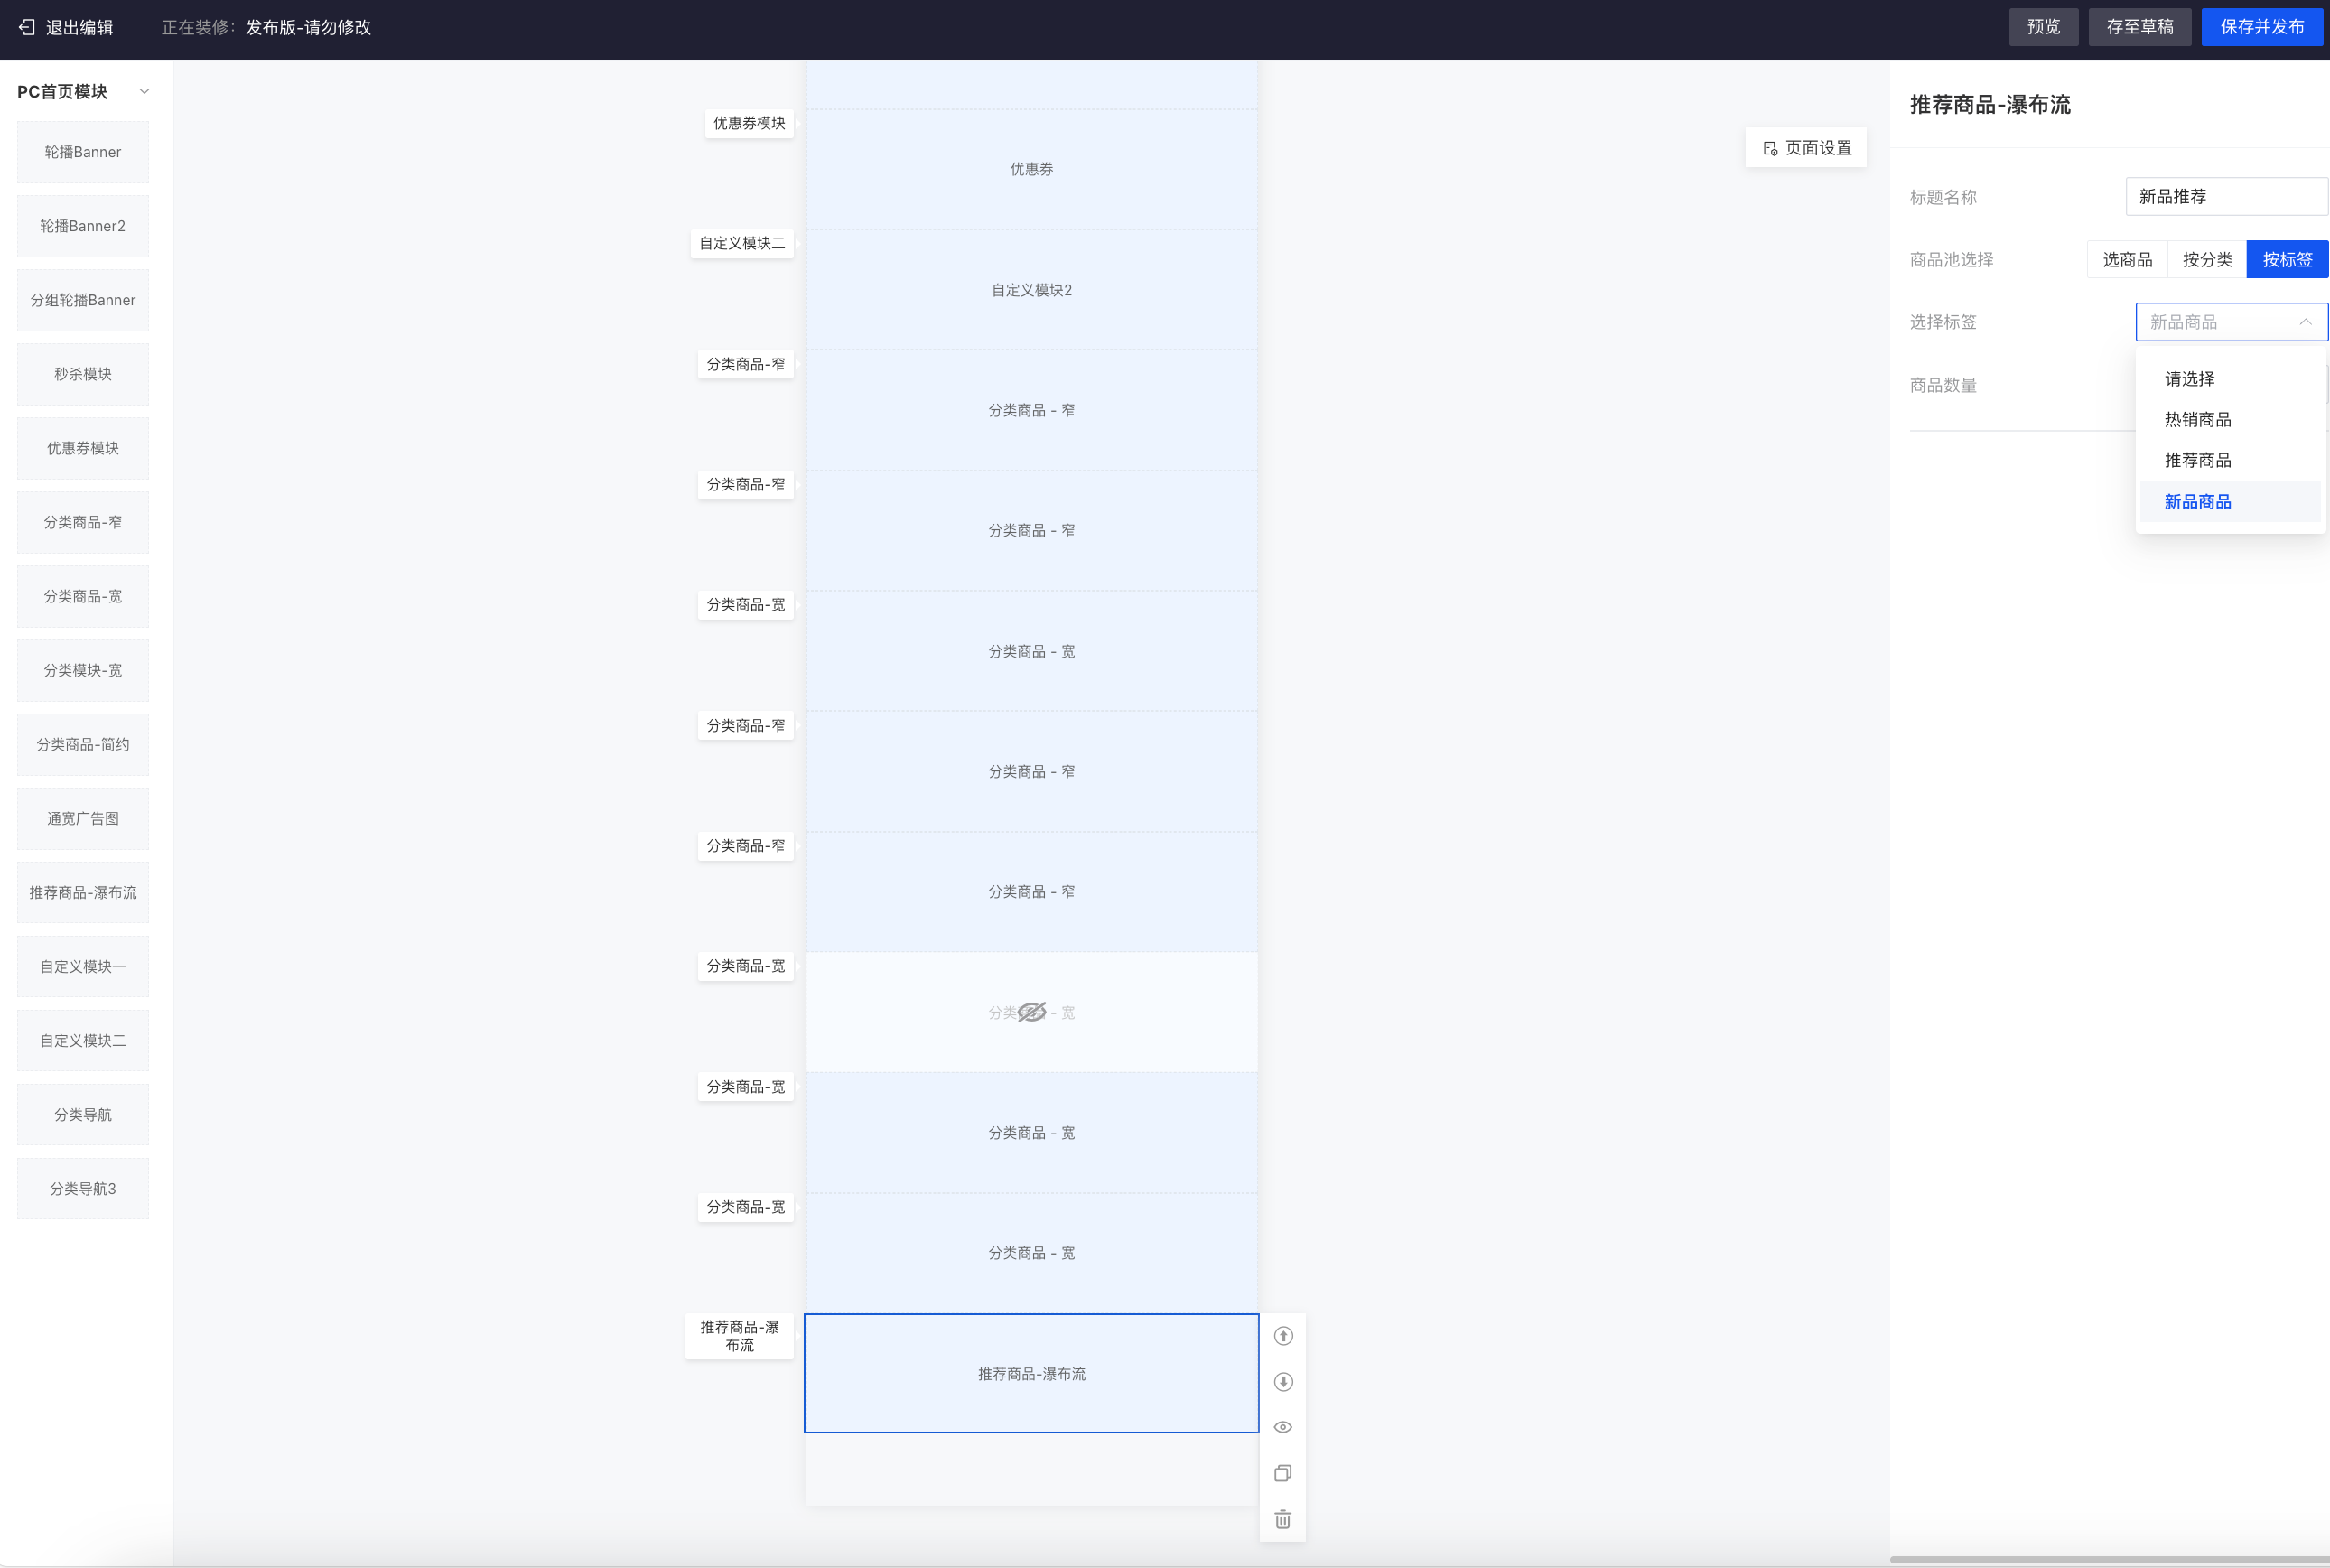Select the 按标签 product pool option
Screen dimensions: 2330x1568
pos(2287,259)
